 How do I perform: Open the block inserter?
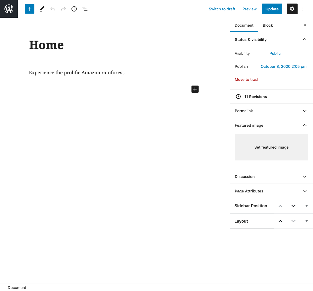coord(29,9)
